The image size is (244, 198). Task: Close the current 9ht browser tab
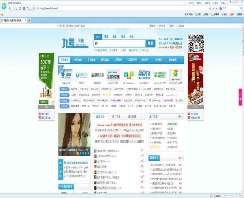click(26, 20)
